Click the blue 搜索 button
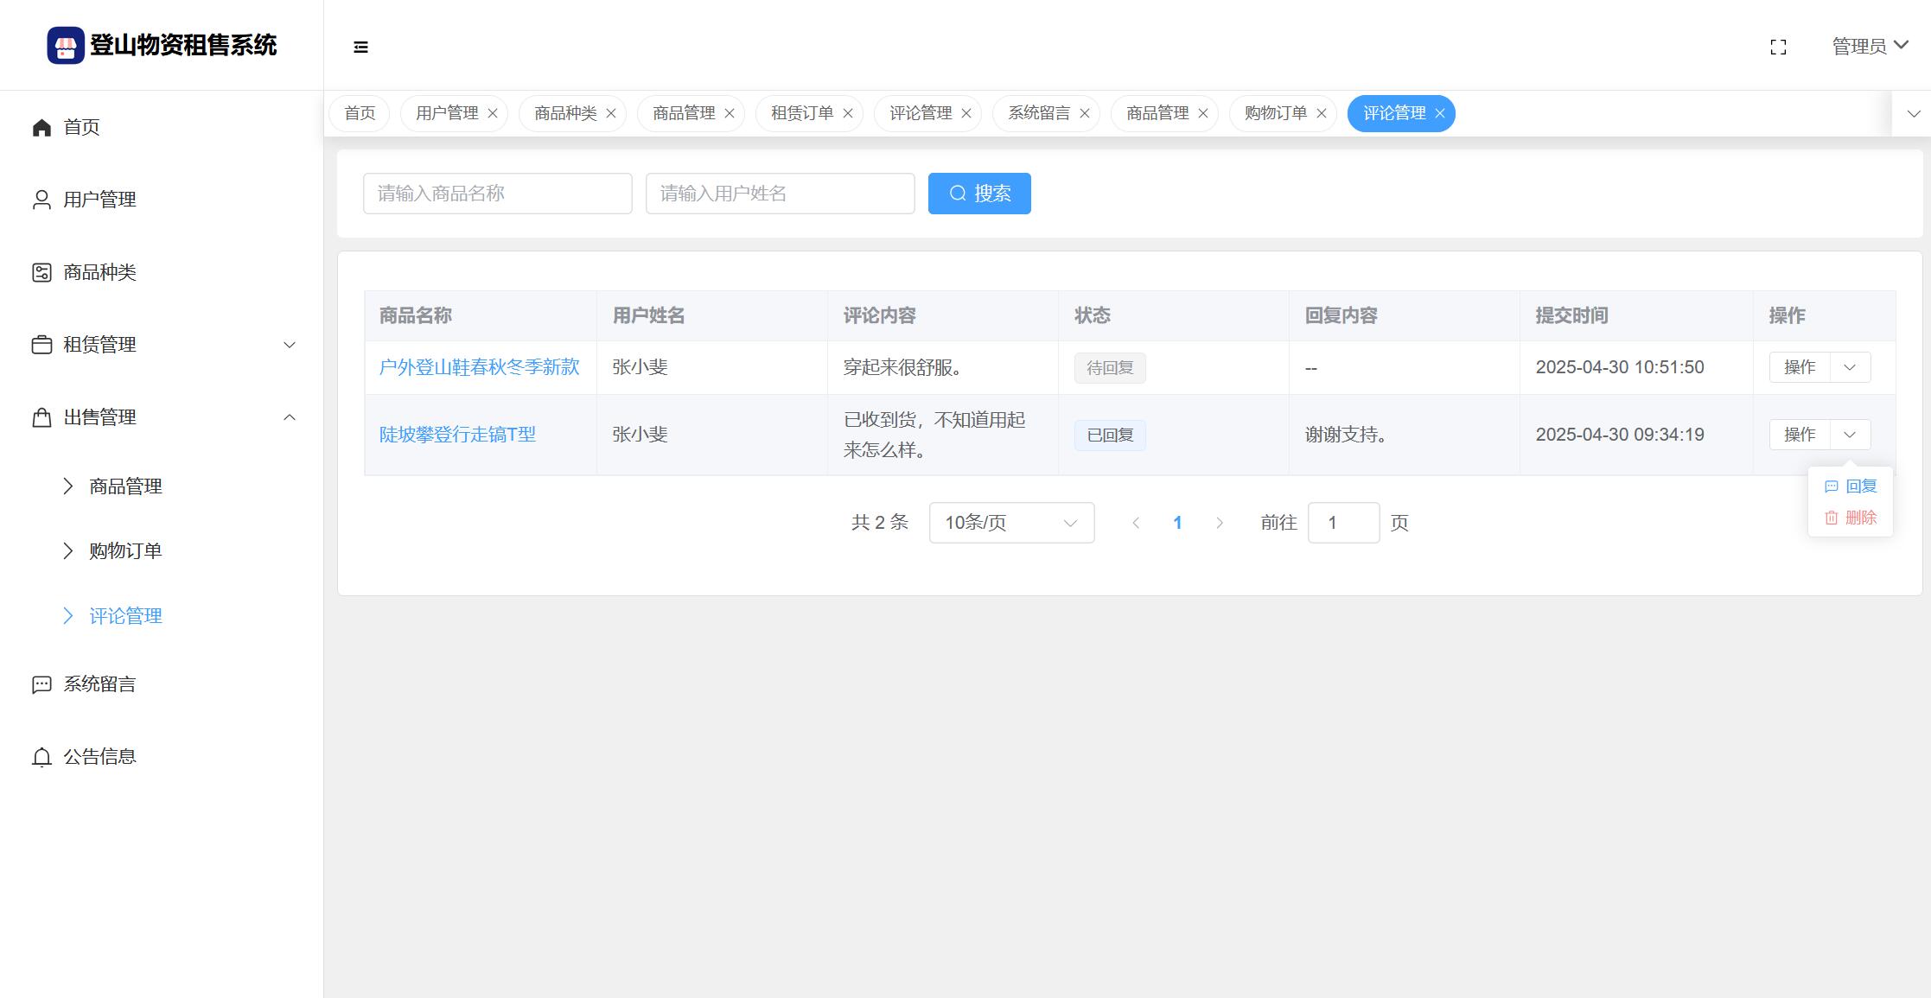The image size is (1931, 998). (979, 194)
